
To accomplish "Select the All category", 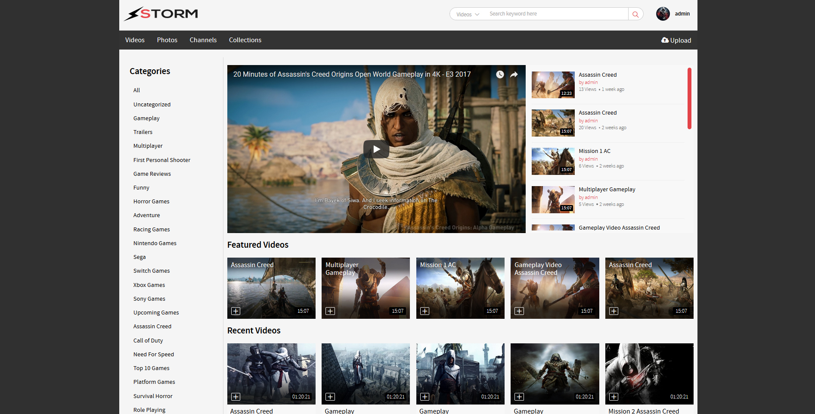I will pyautogui.click(x=136, y=90).
